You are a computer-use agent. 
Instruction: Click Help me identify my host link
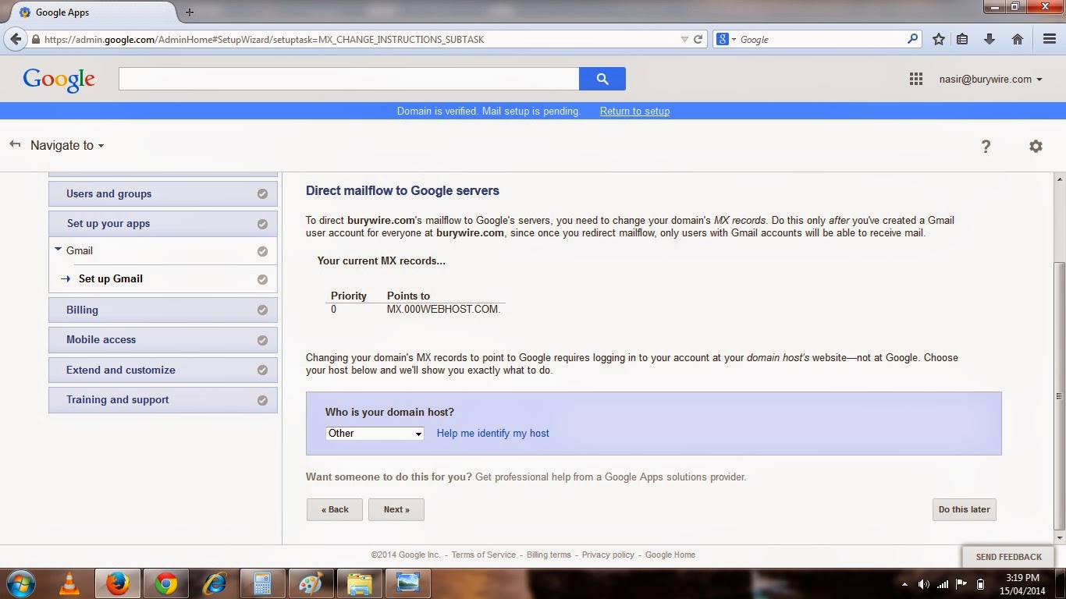(492, 434)
